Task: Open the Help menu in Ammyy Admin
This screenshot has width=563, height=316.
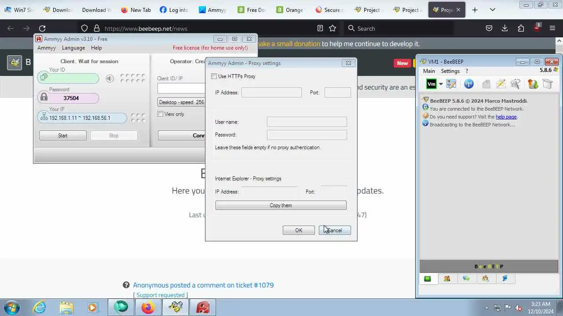Action: (x=96, y=48)
